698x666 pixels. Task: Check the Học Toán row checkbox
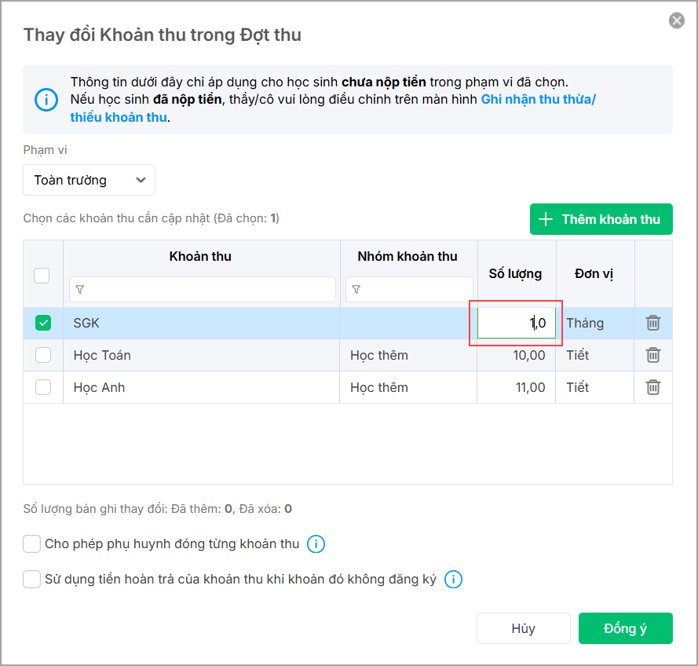[43, 355]
